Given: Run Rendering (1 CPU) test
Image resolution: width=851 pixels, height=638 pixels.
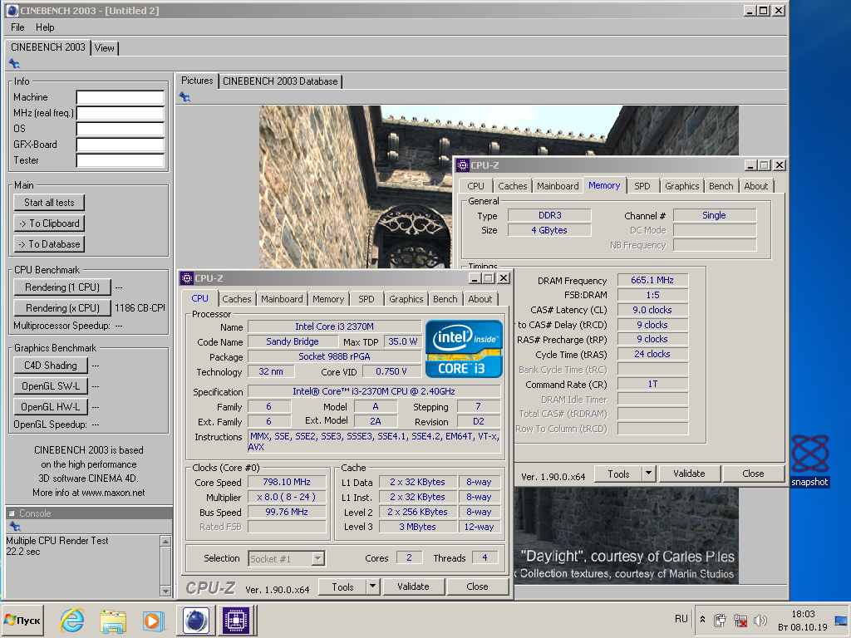Looking at the screenshot, I should [x=62, y=287].
